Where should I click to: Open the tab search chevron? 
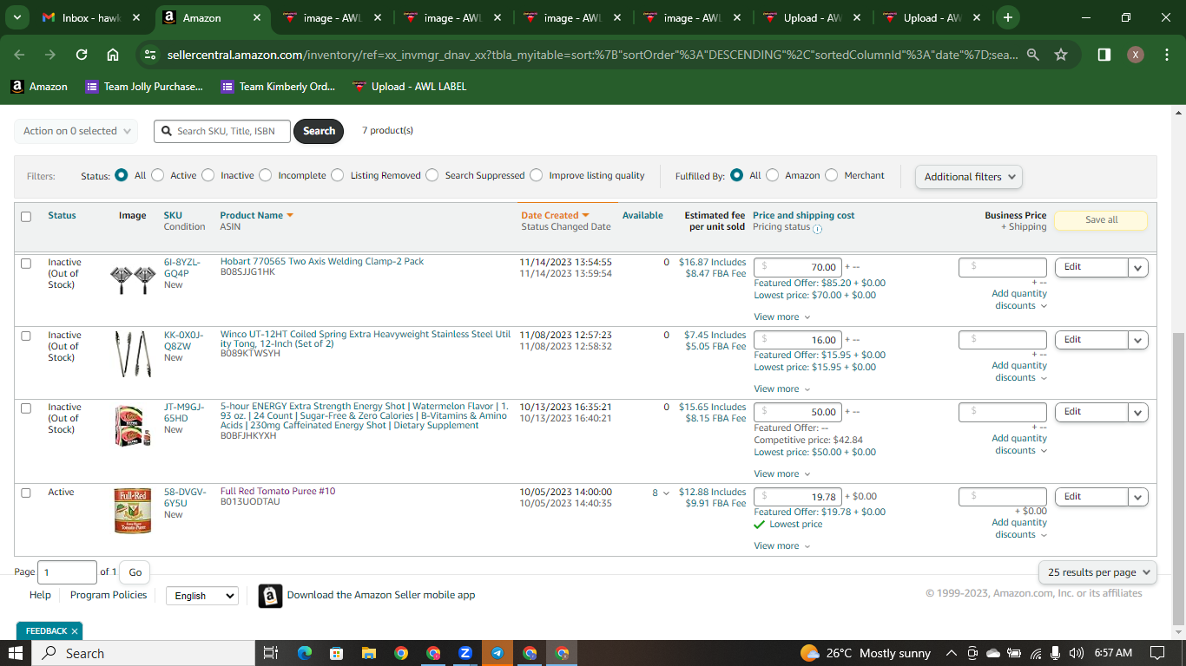17,17
